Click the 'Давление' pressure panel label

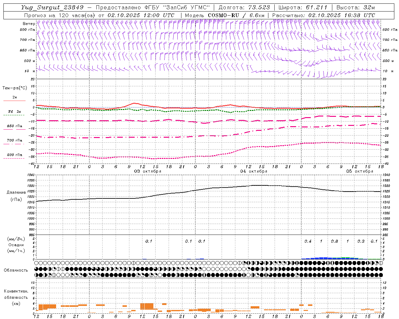coord(16,193)
